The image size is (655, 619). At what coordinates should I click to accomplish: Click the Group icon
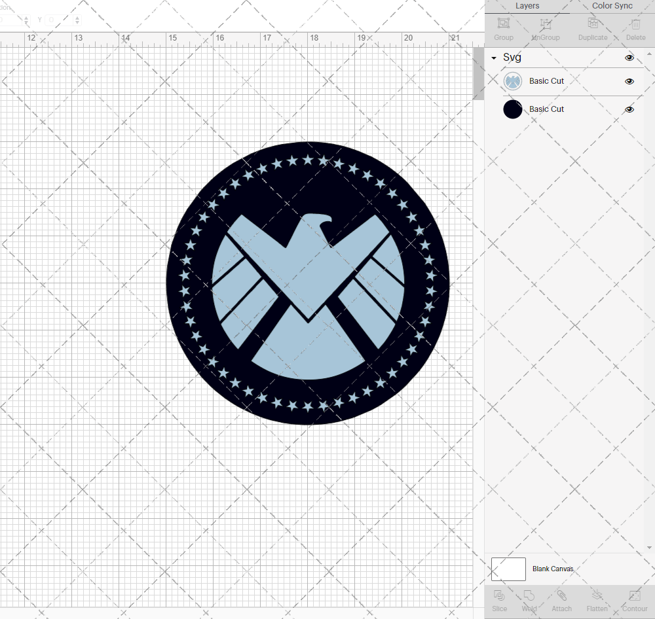tap(504, 24)
